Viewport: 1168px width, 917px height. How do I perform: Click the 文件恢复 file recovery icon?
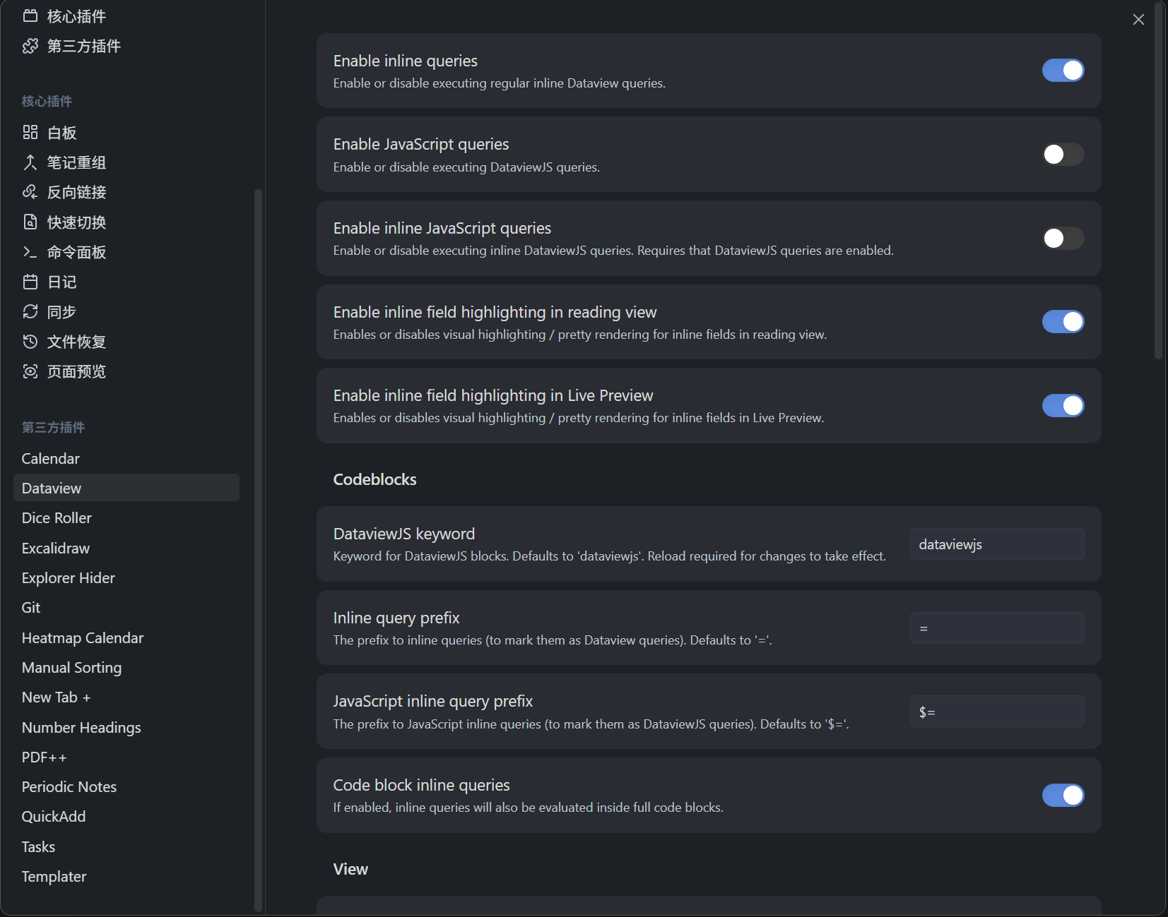point(30,342)
